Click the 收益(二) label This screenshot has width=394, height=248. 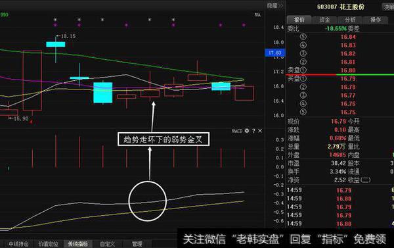[x=359, y=180]
